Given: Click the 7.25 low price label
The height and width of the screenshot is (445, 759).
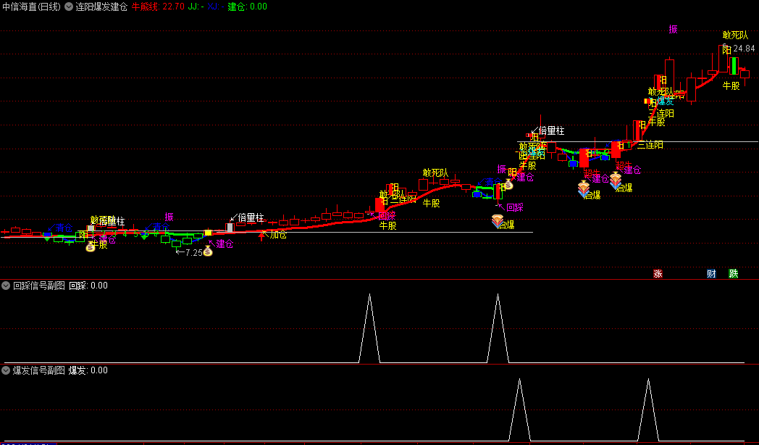Looking at the screenshot, I should [193, 253].
